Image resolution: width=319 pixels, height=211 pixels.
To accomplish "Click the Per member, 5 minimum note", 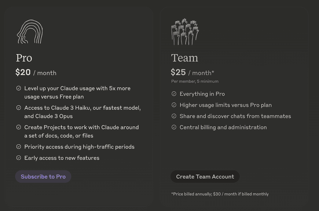I will click(x=195, y=81).
